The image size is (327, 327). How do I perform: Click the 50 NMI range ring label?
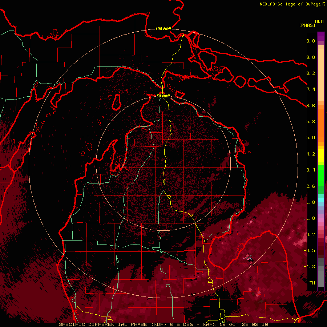pyautogui.click(x=163, y=96)
